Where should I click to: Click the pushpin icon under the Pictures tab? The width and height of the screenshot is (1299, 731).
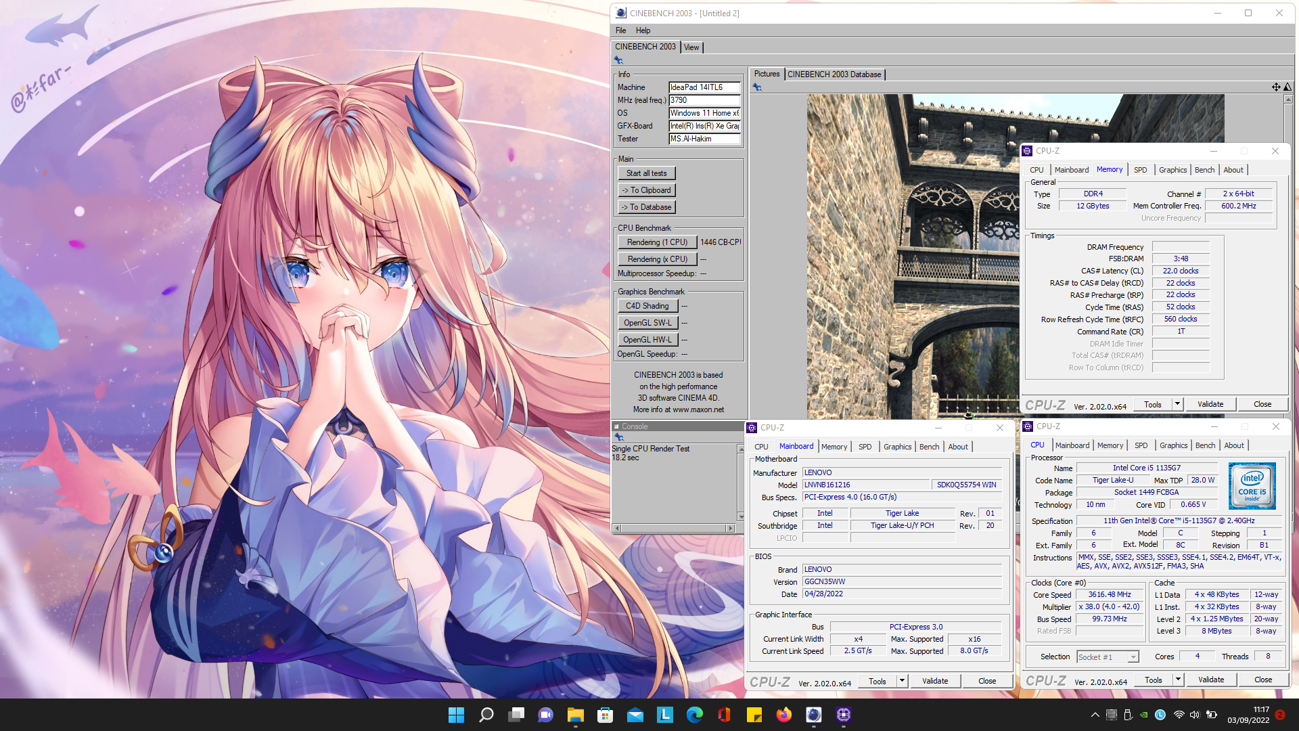757,87
